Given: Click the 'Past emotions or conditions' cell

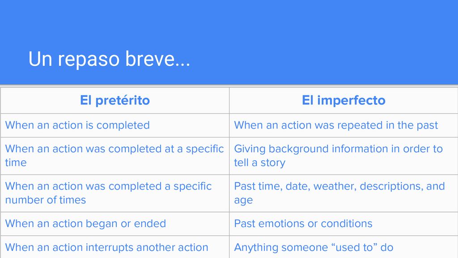Looking at the screenshot, I should pos(343,224).
